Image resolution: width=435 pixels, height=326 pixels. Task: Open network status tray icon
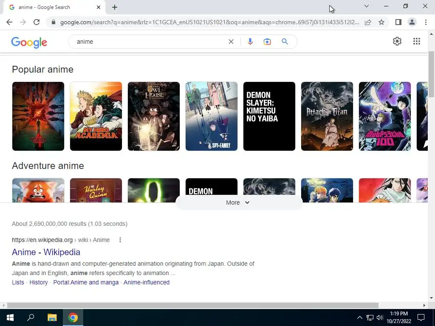370,318
